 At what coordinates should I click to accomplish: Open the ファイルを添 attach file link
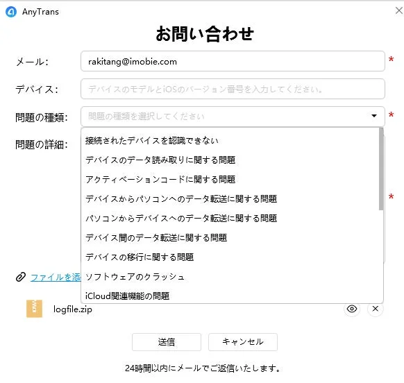point(56,278)
